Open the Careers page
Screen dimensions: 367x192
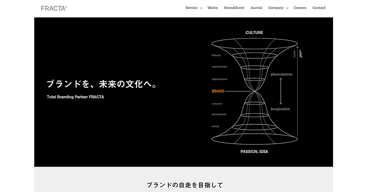coord(300,8)
